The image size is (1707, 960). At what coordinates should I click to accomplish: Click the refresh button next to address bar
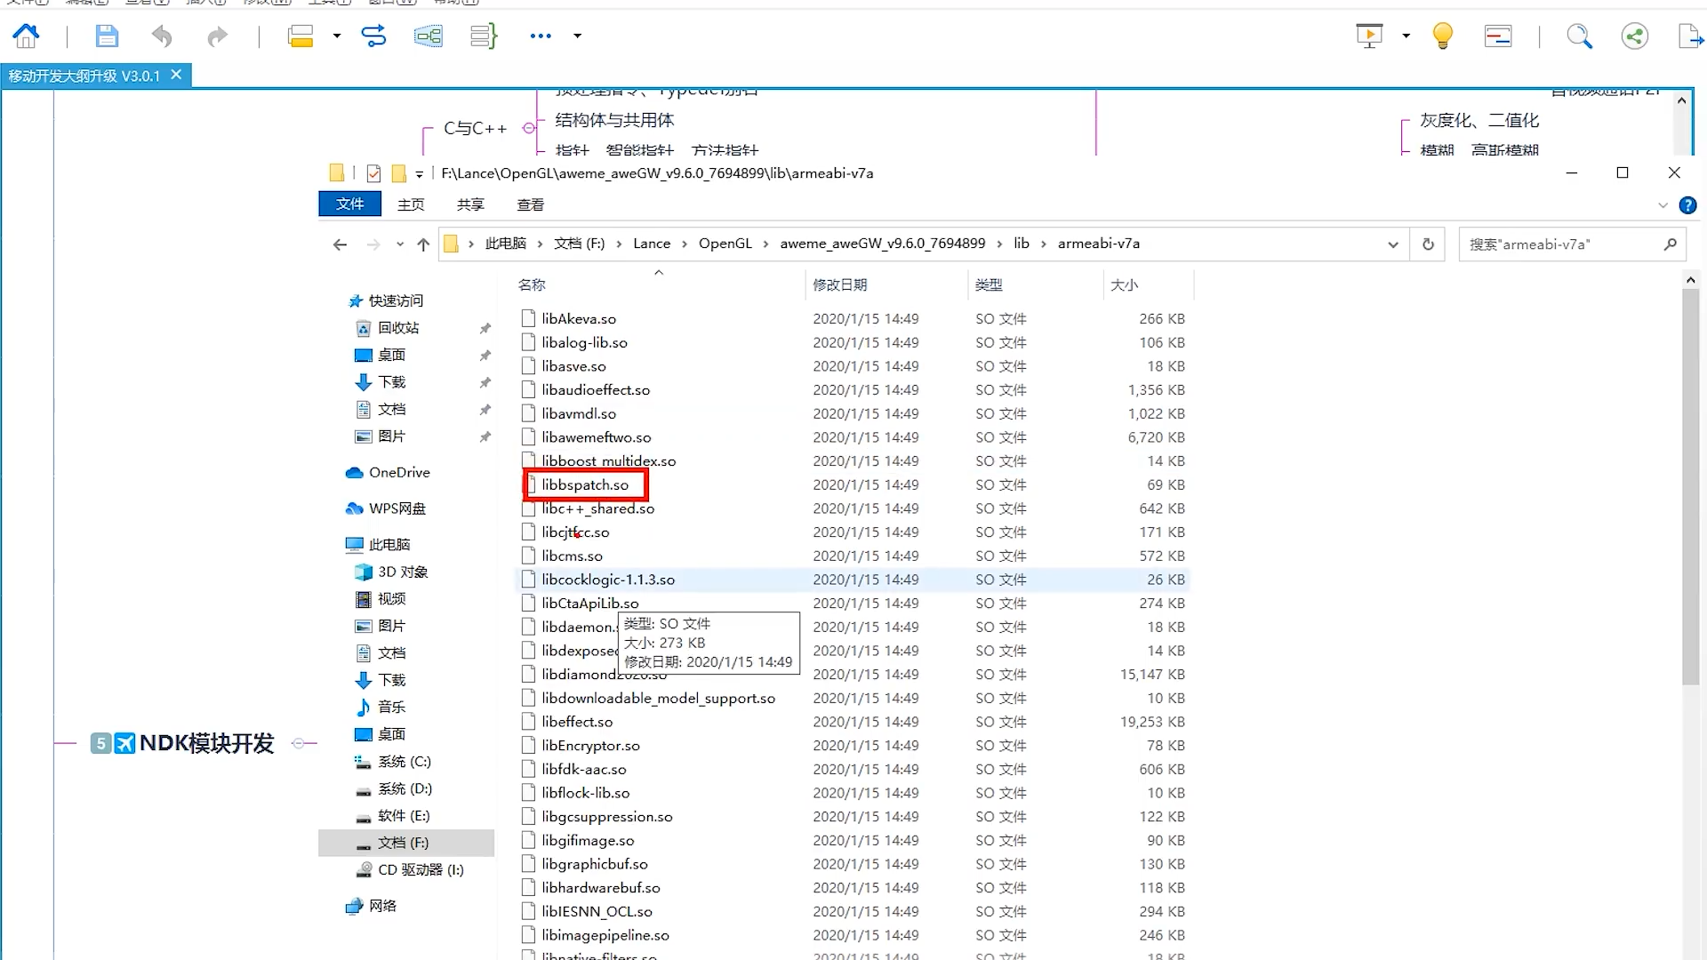(x=1428, y=244)
